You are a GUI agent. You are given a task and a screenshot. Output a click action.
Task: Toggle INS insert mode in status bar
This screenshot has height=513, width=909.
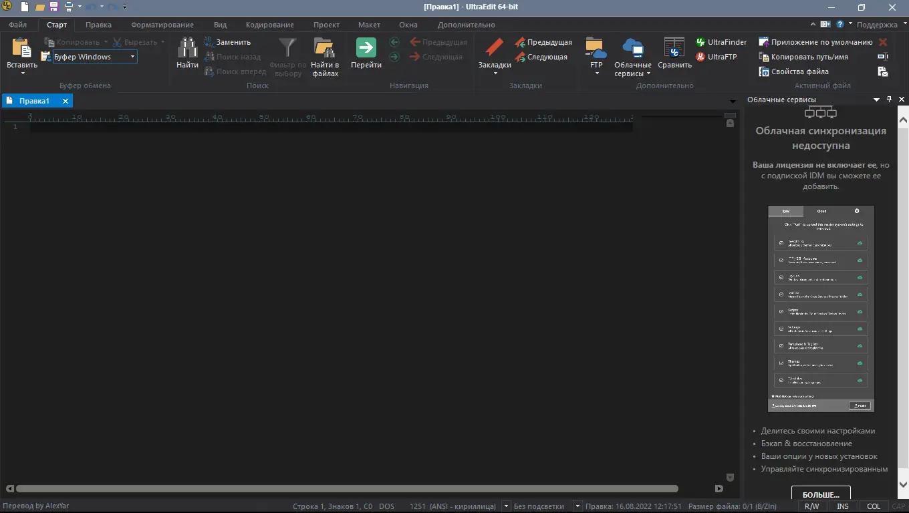point(843,506)
